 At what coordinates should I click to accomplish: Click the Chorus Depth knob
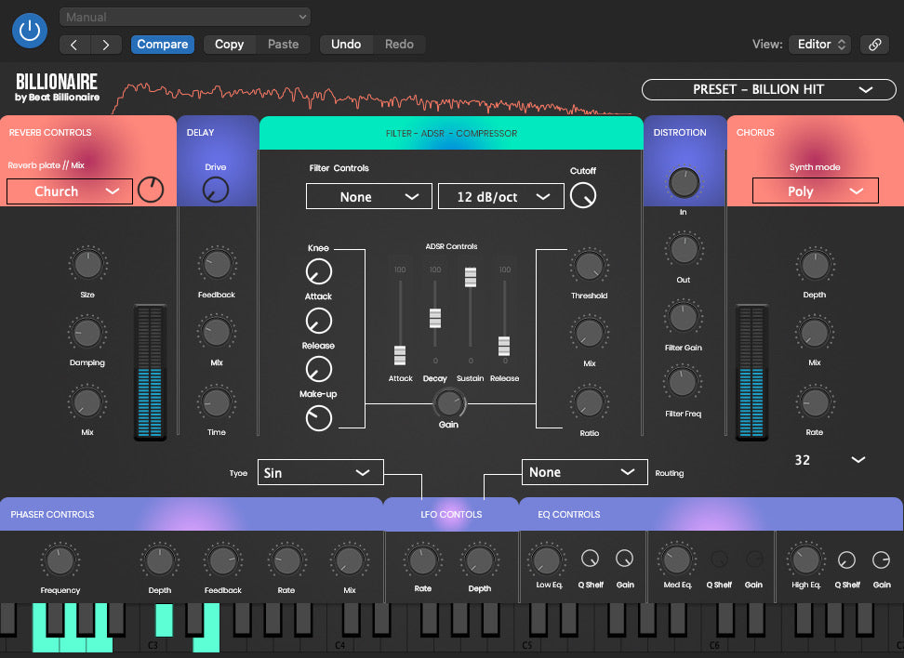point(815,265)
